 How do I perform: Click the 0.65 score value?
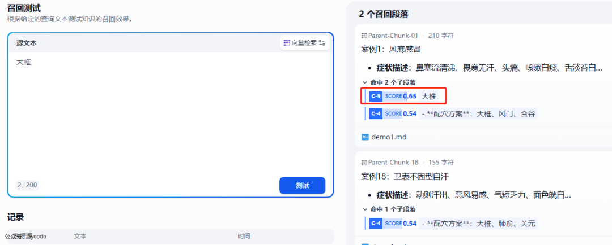click(x=410, y=97)
